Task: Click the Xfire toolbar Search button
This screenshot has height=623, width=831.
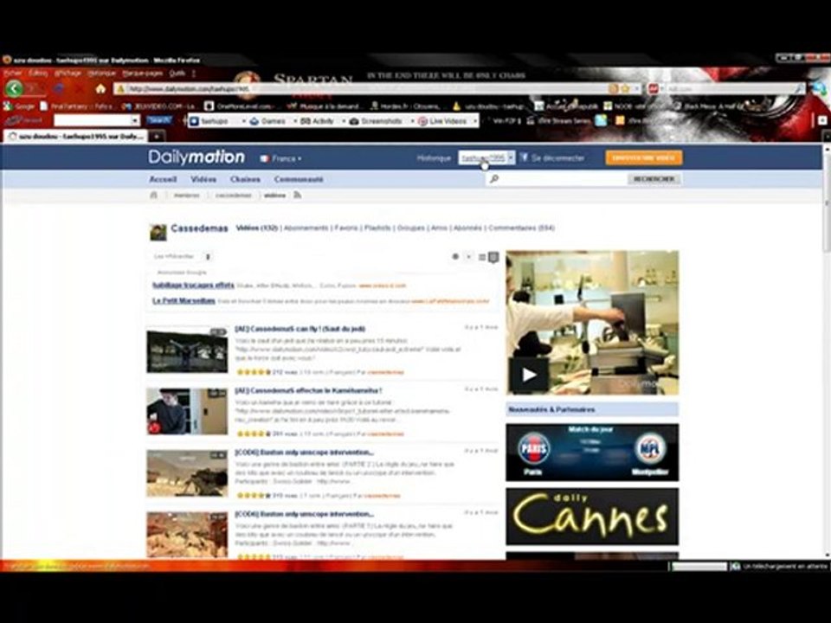Action: pos(159,120)
